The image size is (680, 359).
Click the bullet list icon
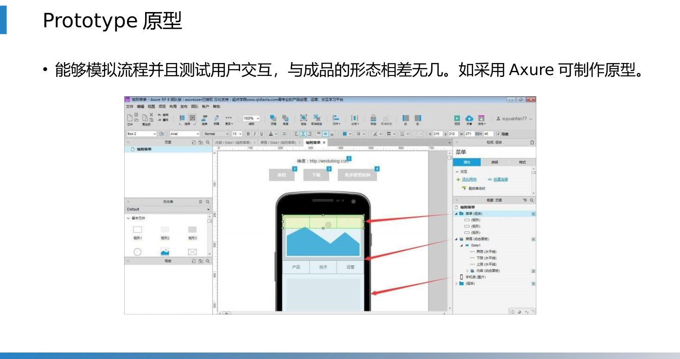click(284, 134)
